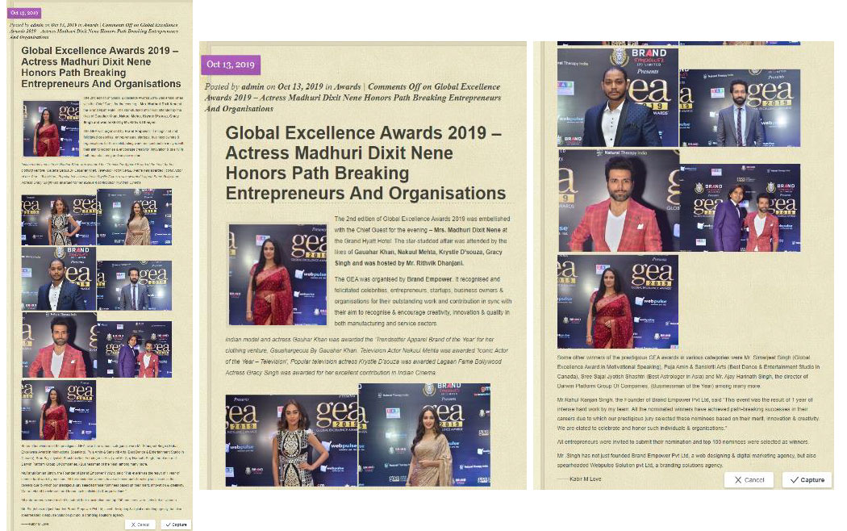847x531 pixels.
Task: Click the "Comments Off on Global Excellence" link in middle panel
Action: [434, 86]
